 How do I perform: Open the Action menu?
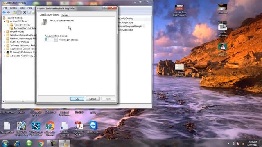pos(13,8)
